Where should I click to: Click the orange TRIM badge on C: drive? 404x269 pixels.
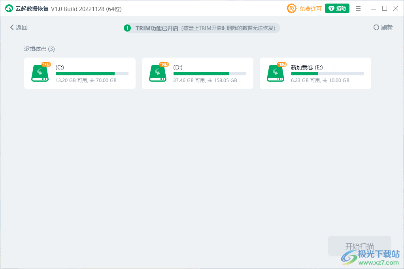(x=46, y=64)
